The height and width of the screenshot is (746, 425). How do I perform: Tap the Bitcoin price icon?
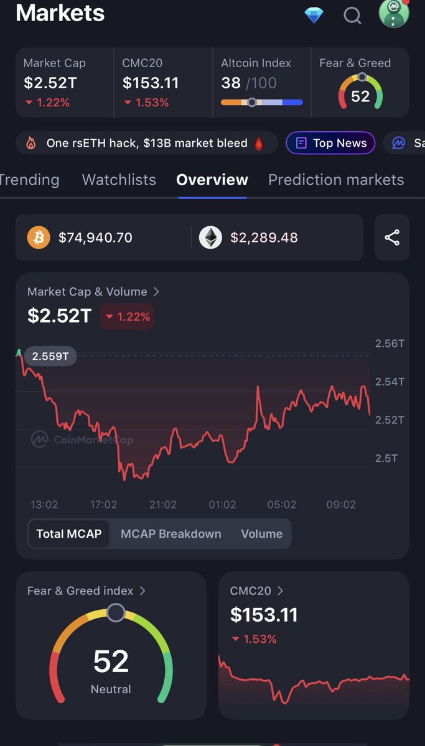(x=38, y=237)
